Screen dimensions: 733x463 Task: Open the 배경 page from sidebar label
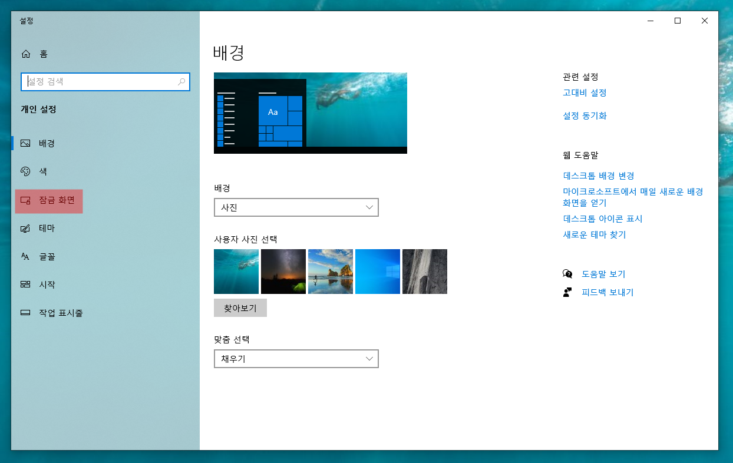[x=47, y=143]
